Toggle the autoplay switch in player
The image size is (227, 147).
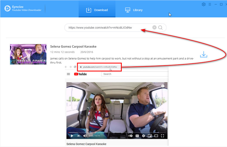130,136
